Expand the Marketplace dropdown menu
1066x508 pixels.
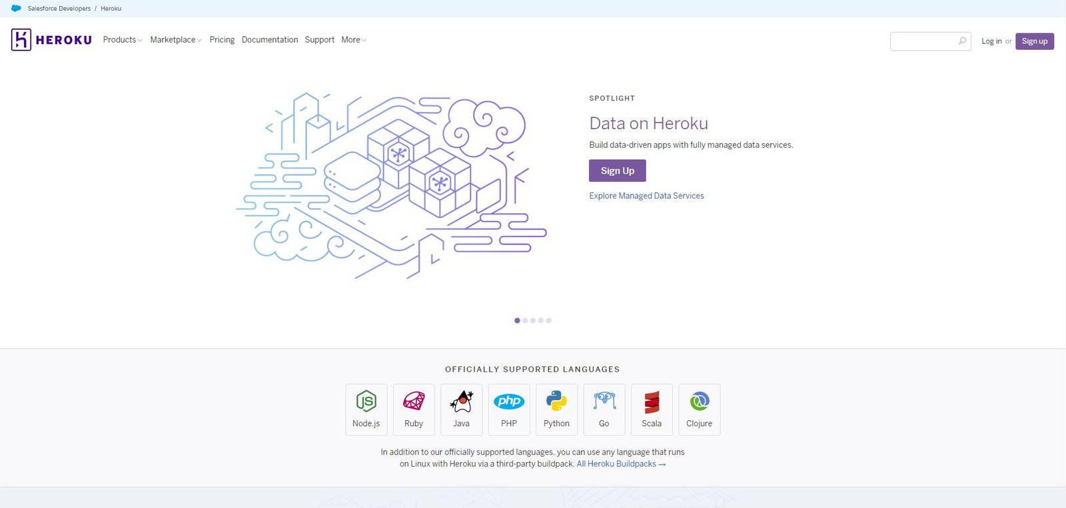(176, 40)
